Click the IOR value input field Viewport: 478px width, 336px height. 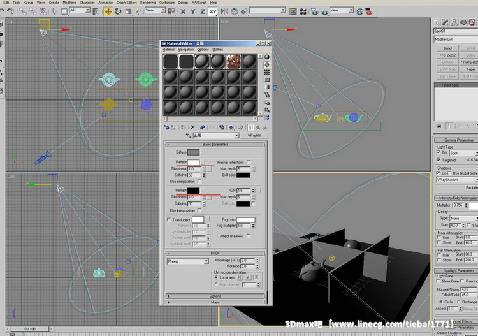[x=243, y=190]
